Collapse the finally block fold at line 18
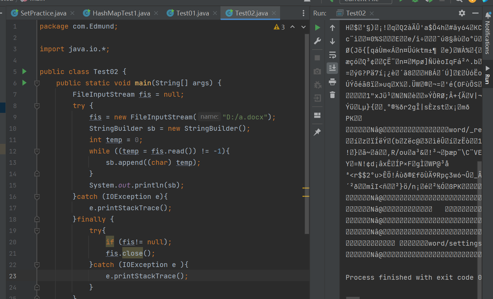This screenshot has width=493, height=299. coord(37,219)
